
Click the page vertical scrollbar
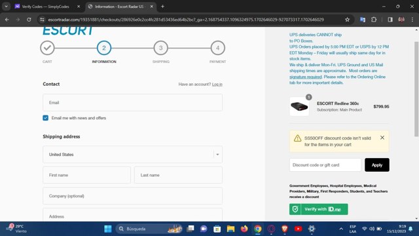416,89
